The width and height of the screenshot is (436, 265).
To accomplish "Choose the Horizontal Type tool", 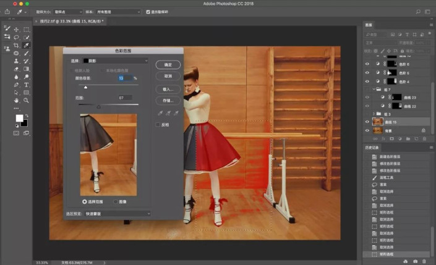I will click(x=27, y=84).
